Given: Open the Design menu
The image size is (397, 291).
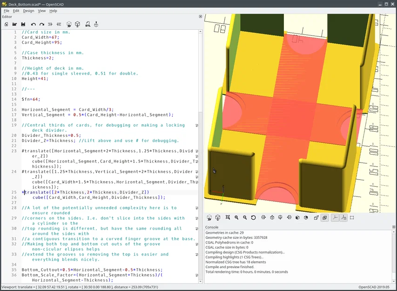Looking at the screenshot, I should tap(28, 11).
